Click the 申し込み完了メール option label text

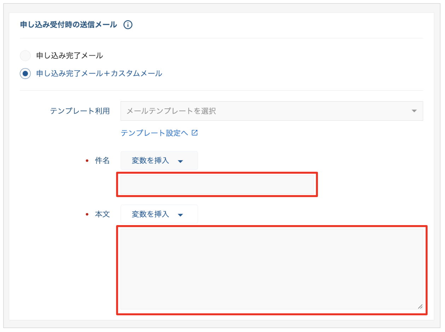point(69,56)
